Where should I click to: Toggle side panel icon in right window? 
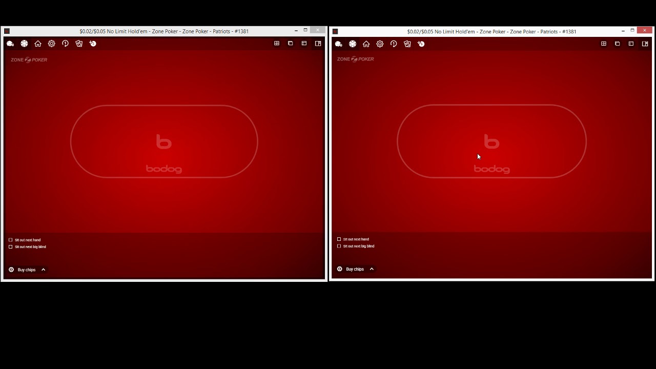[x=645, y=44]
